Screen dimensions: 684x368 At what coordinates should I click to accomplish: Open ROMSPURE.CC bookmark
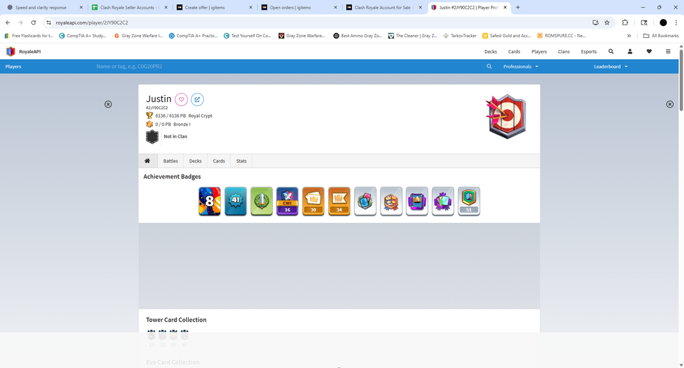pos(562,36)
